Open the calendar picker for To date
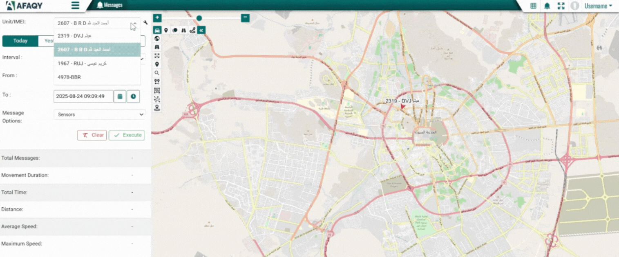The width and height of the screenshot is (619, 257). click(x=120, y=97)
